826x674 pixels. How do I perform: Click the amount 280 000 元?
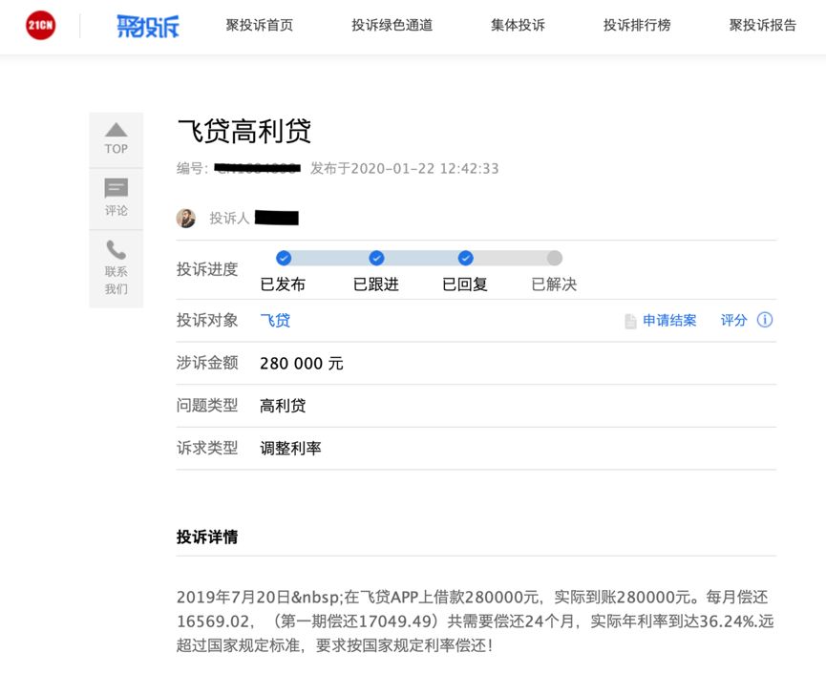click(x=302, y=364)
